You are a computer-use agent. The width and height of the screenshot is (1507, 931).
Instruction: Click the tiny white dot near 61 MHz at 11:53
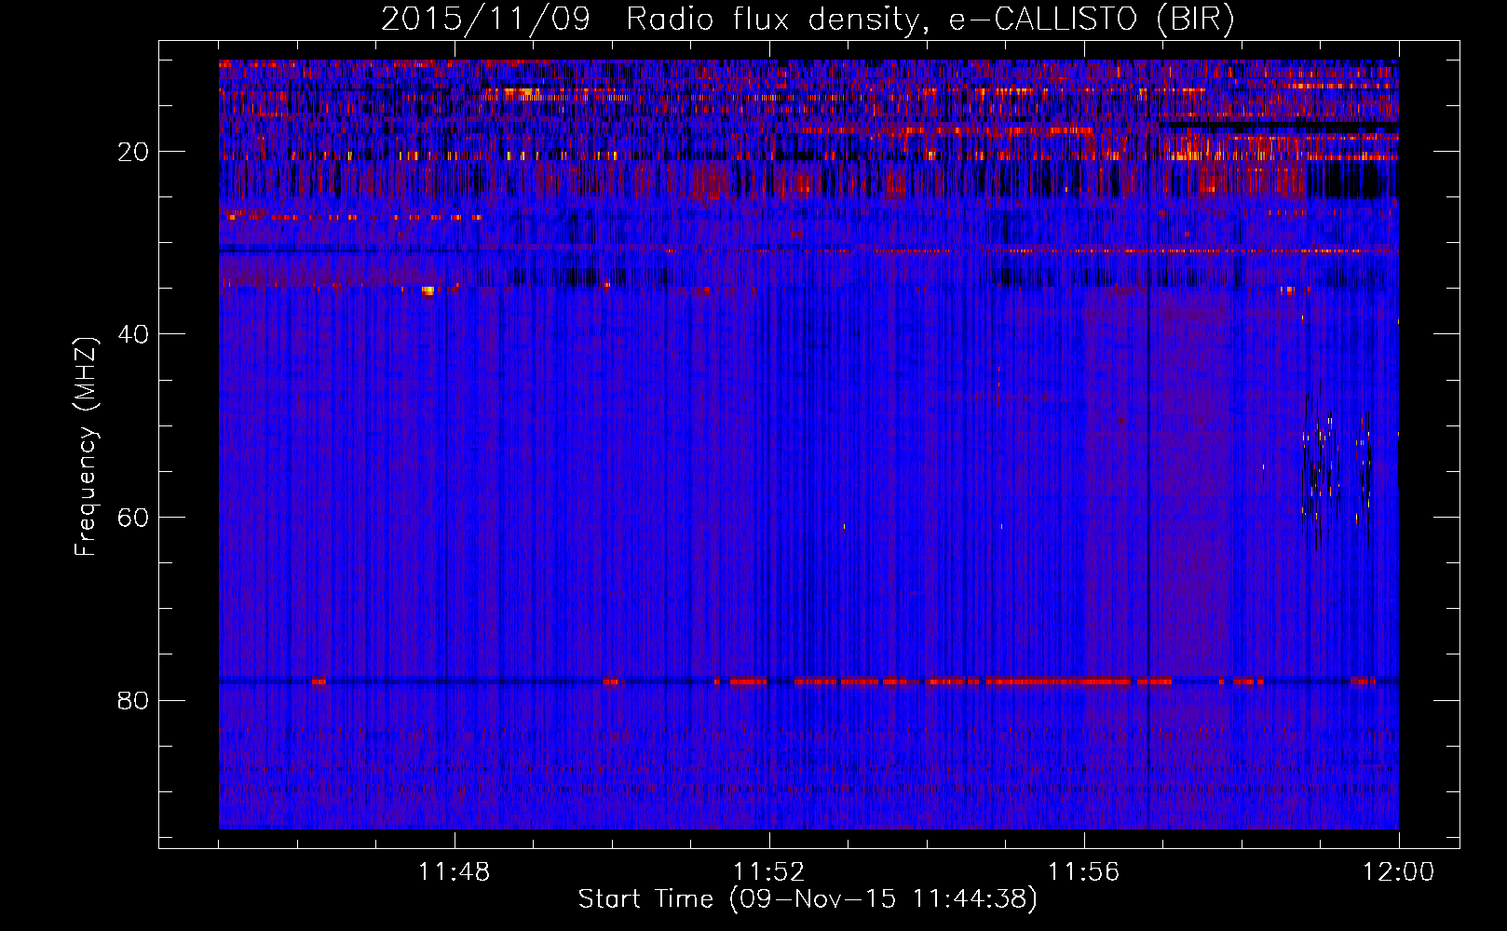844,527
